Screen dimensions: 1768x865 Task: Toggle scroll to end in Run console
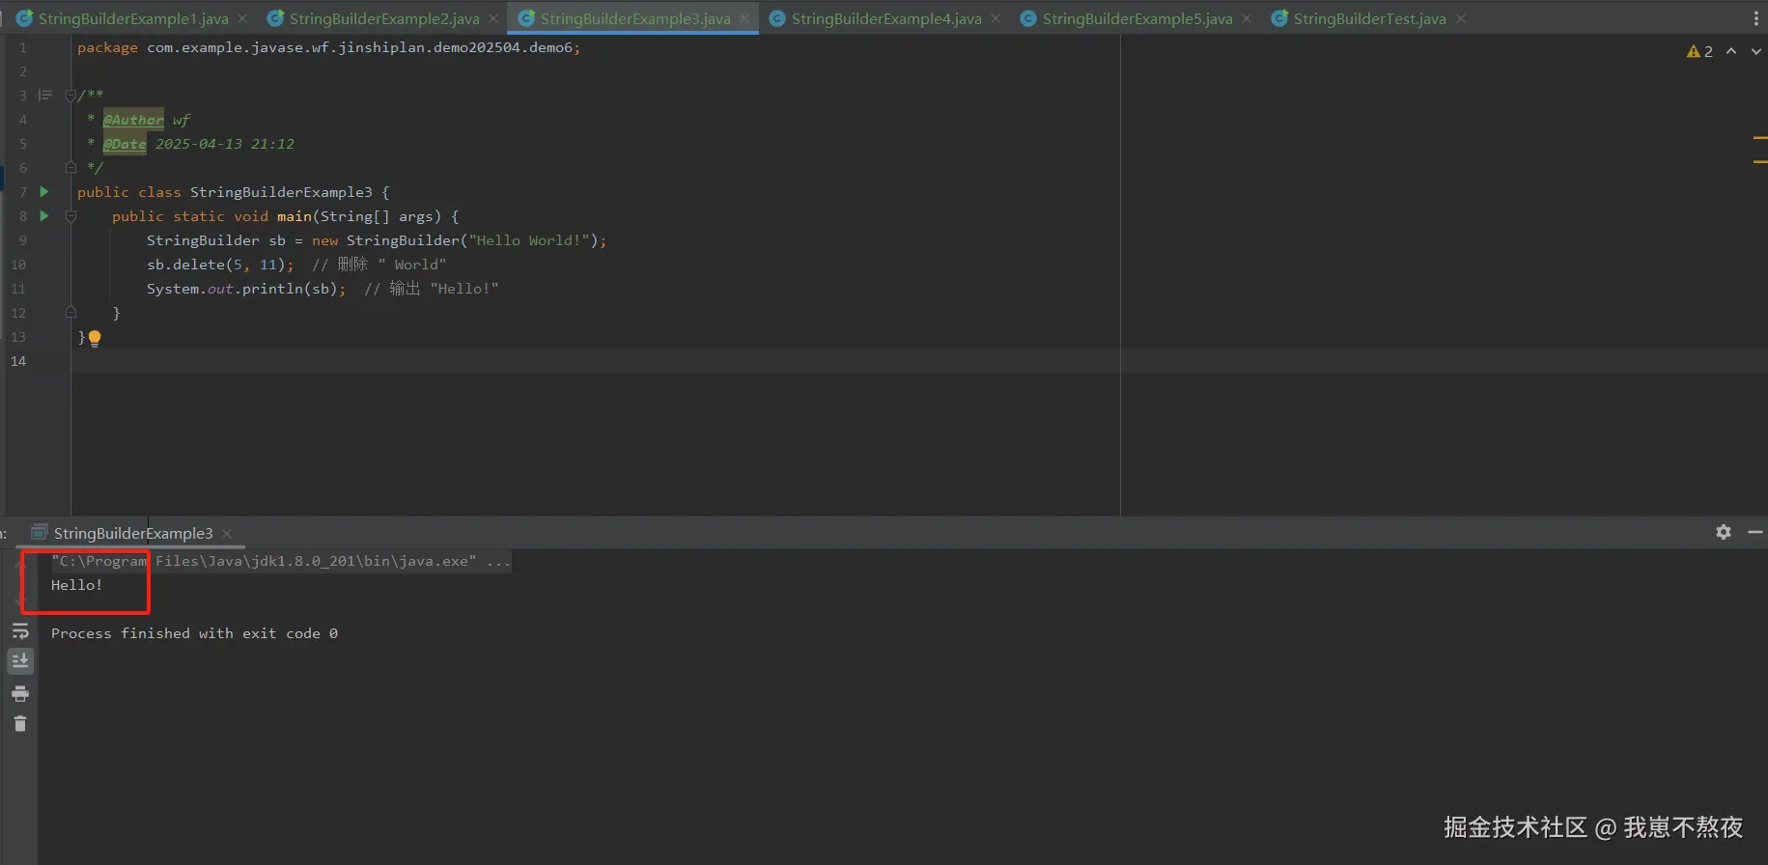pyautogui.click(x=20, y=660)
